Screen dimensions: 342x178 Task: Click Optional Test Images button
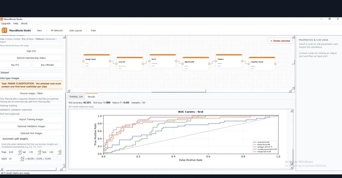(31, 133)
